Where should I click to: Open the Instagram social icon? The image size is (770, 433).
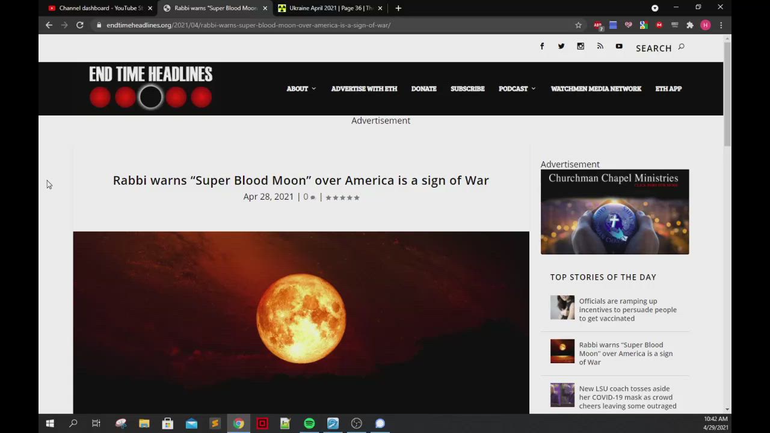tap(581, 46)
